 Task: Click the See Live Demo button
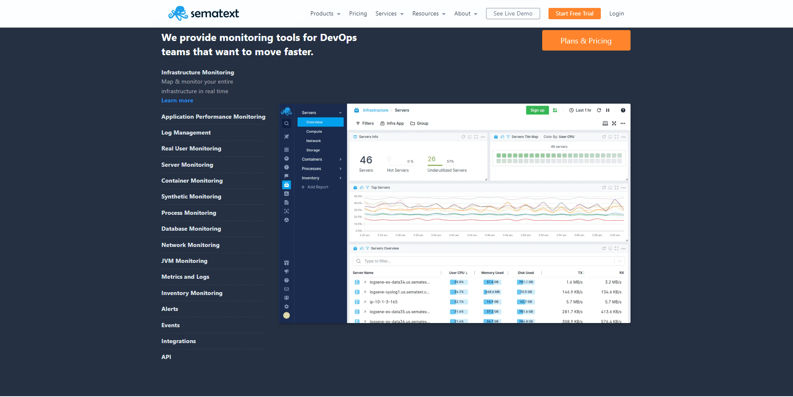tap(513, 13)
